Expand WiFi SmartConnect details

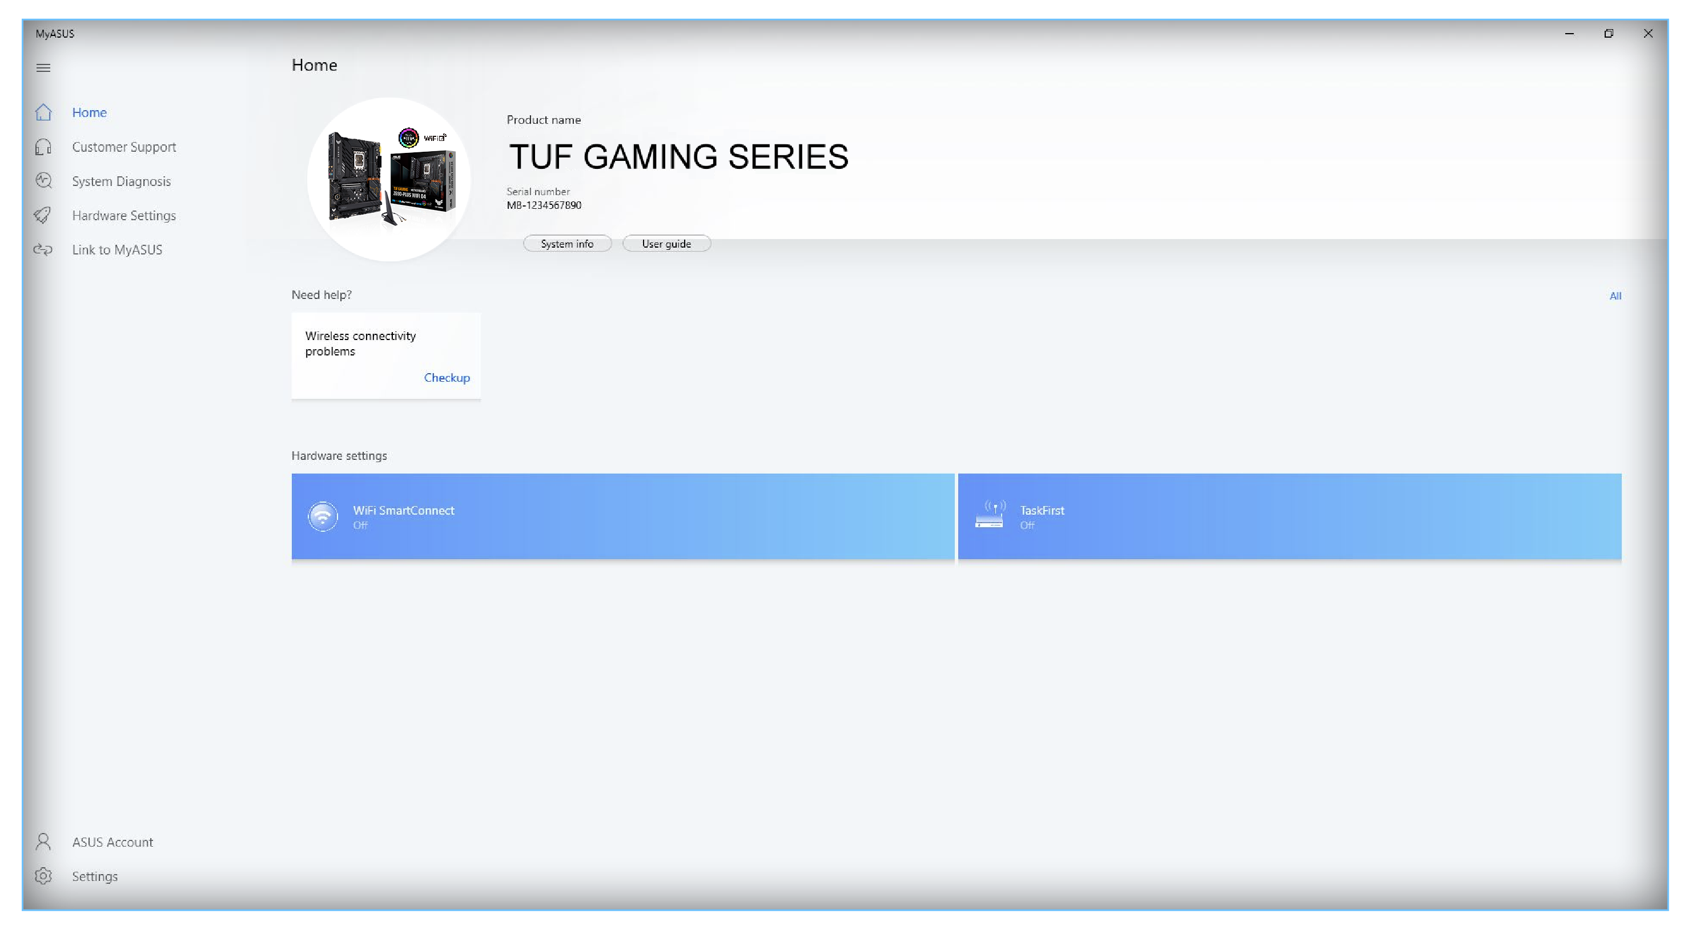coord(621,515)
